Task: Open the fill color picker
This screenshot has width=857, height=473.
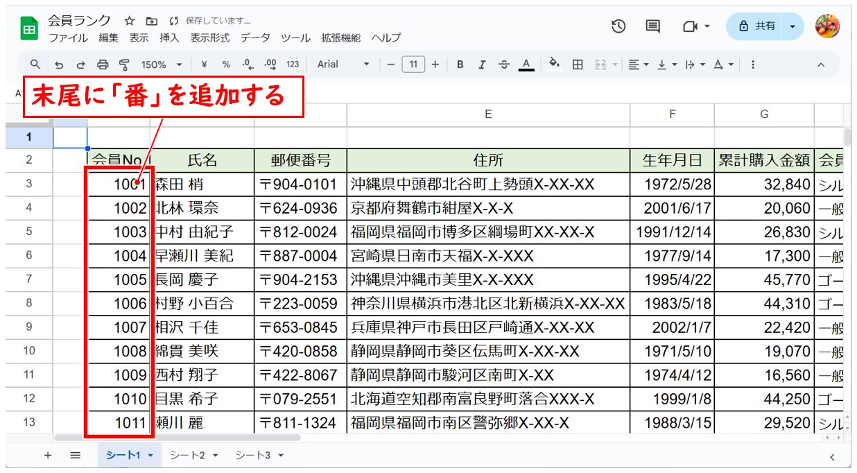Action: tap(554, 64)
